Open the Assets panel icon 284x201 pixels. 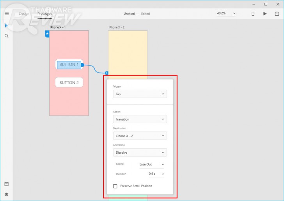(x=7, y=184)
